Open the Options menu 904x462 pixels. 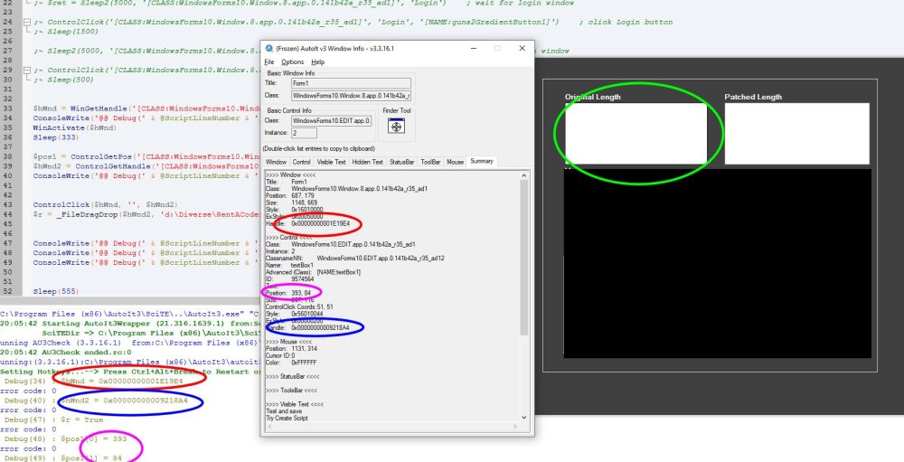(x=292, y=61)
